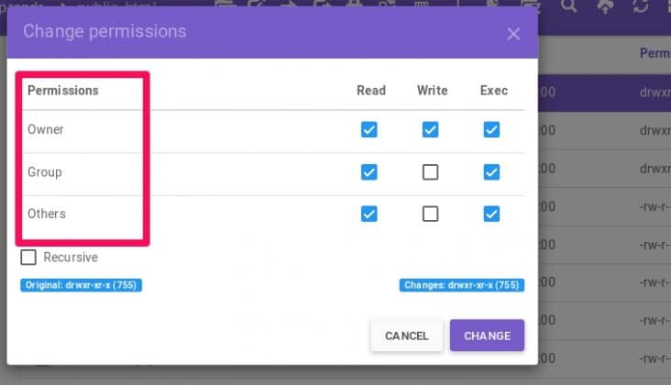Disable Others Exec permission

click(491, 214)
